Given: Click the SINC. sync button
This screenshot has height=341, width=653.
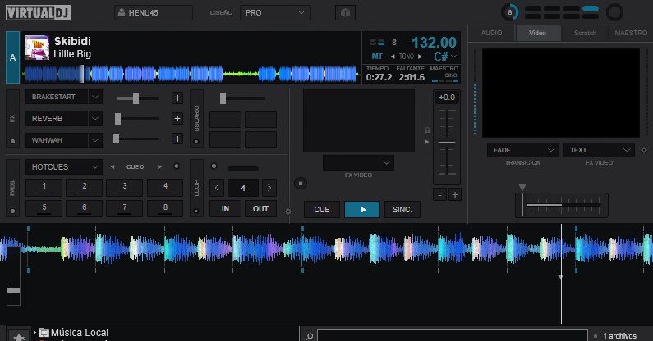Looking at the screenshot, I should pyautogui.click(x=402, y=210).
